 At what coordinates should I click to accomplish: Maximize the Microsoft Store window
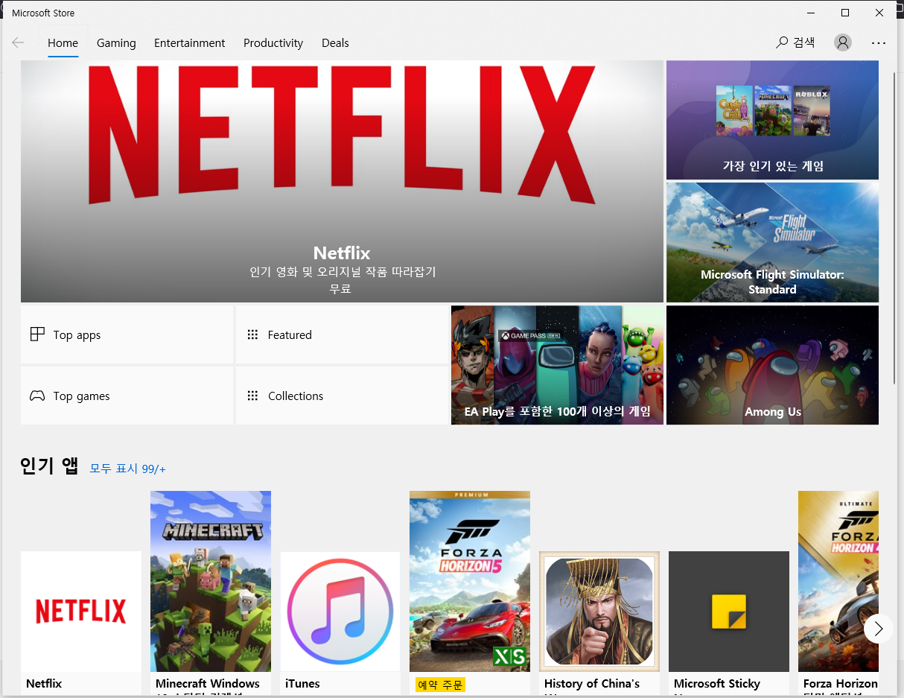[845, 13]
